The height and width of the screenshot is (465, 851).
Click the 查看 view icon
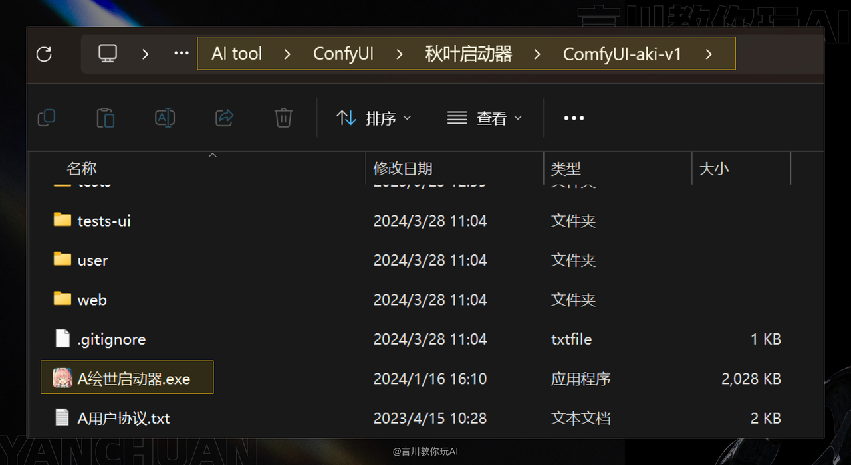pyautogui.click(x=457, y=118)
